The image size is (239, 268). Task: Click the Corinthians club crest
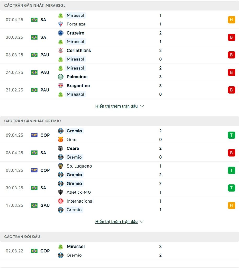click(x=60, y=51)
